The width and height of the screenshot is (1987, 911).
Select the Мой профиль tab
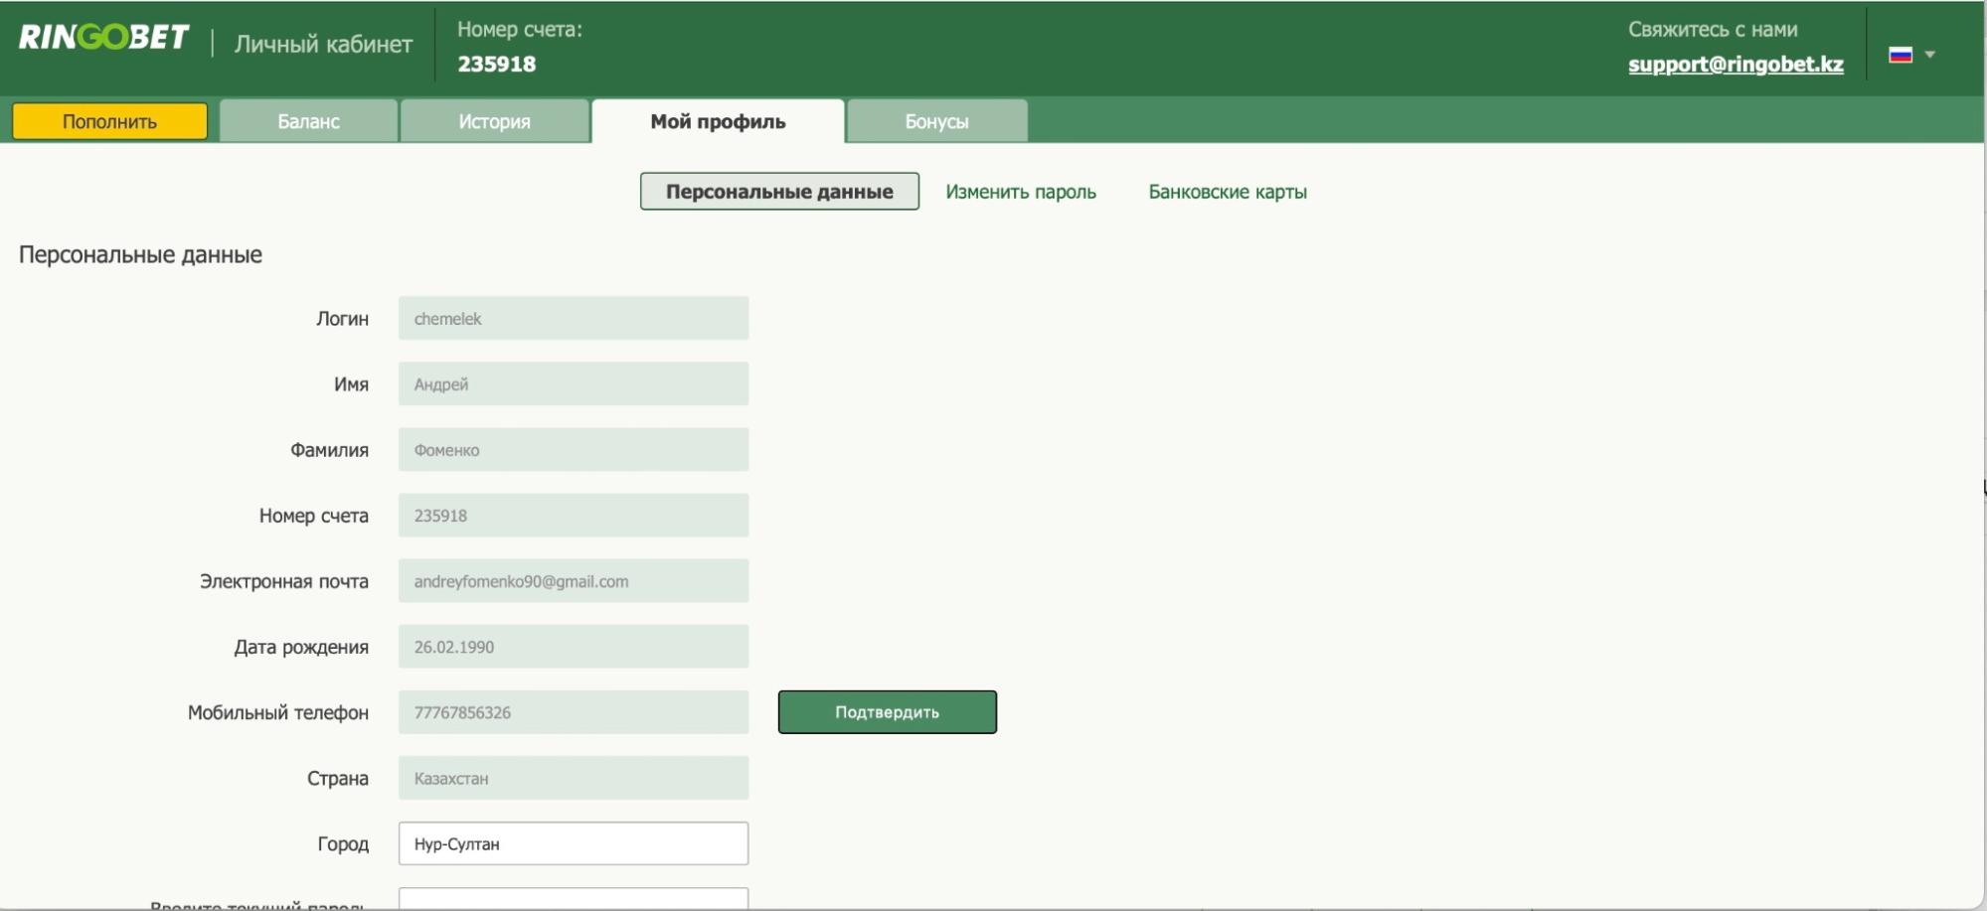pos(718,121)
